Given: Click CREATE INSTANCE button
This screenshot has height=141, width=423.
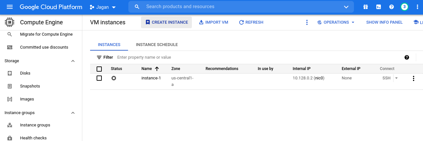Looking at the screenshot, I should pyautogui.click(x=166, y=22).
